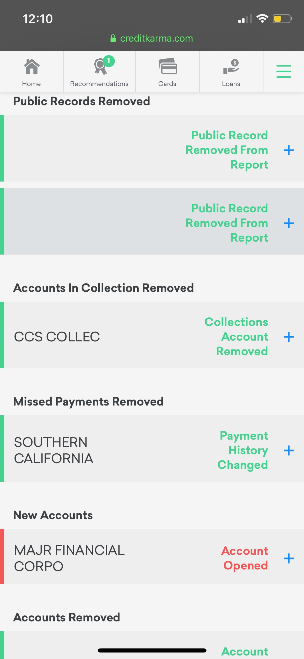304x659 pixels.
Task: Tap the Cards icon
Action: pos(168,66)
